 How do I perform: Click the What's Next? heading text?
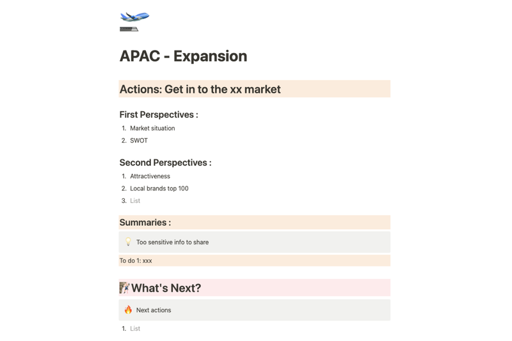coord(166,288)
